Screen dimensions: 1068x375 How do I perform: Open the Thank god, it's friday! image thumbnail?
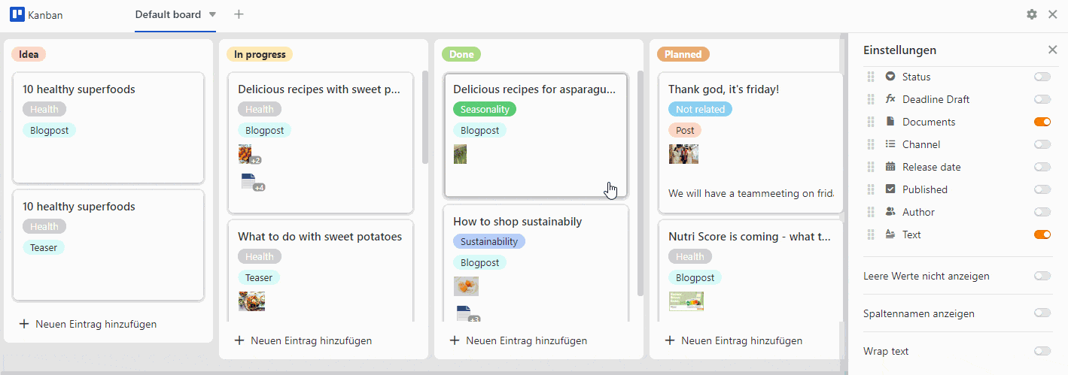tap(683, 154)
